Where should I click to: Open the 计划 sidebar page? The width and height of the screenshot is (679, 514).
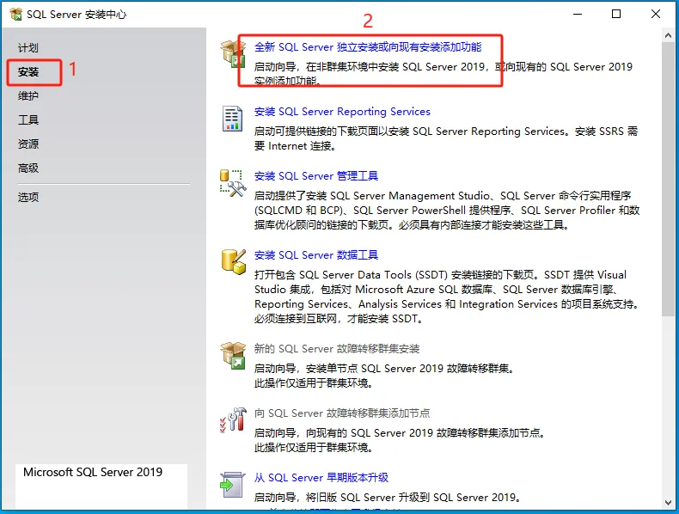click(x=28, y=47)
